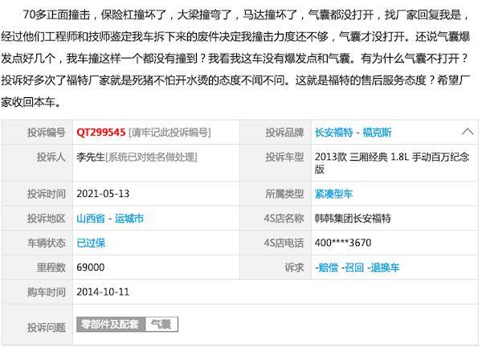Select the 投诉编号 field label
This screenshot has height=348, width=482.
click(47, 133)
